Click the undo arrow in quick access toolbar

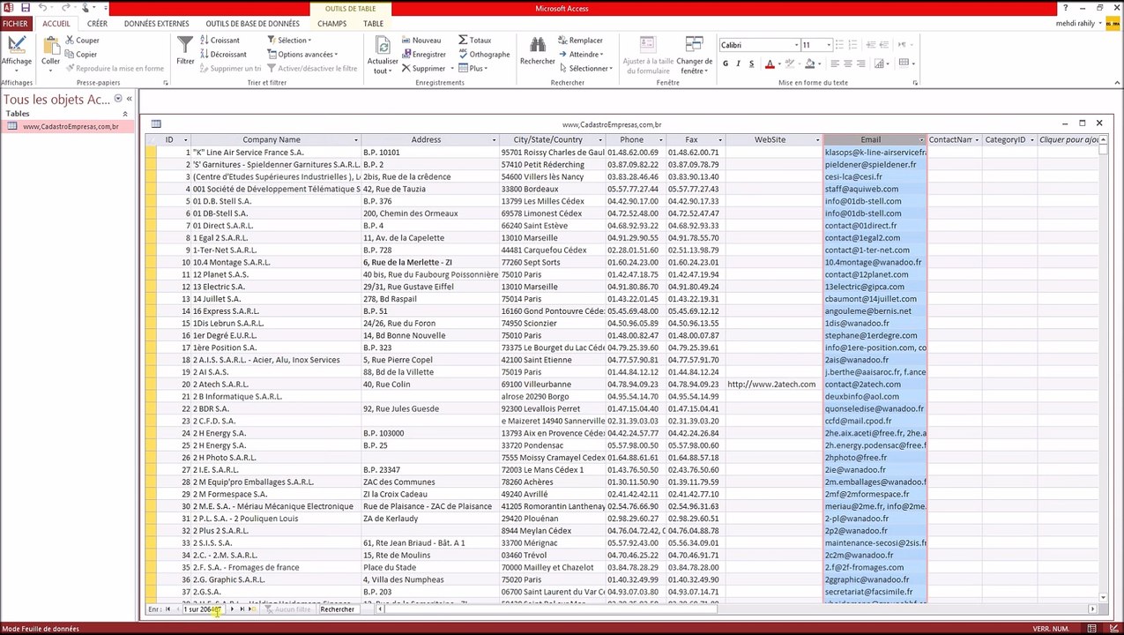click(x=42, y=8)
